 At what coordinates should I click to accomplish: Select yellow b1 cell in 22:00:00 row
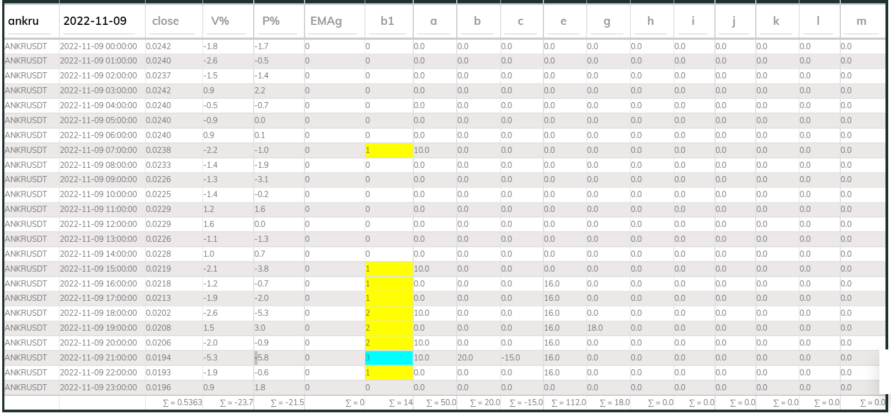click(x=388, y=373)
